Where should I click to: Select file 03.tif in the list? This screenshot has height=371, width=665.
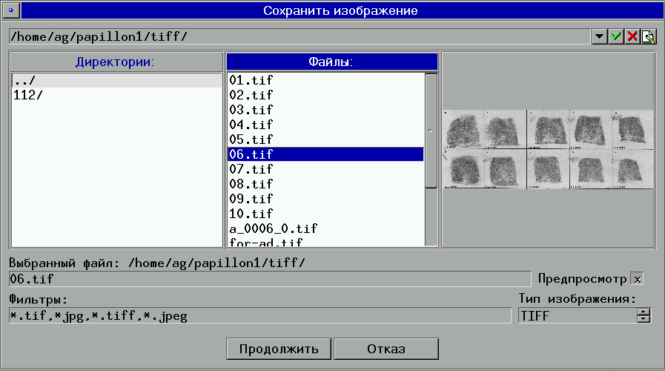click(325, 110)
